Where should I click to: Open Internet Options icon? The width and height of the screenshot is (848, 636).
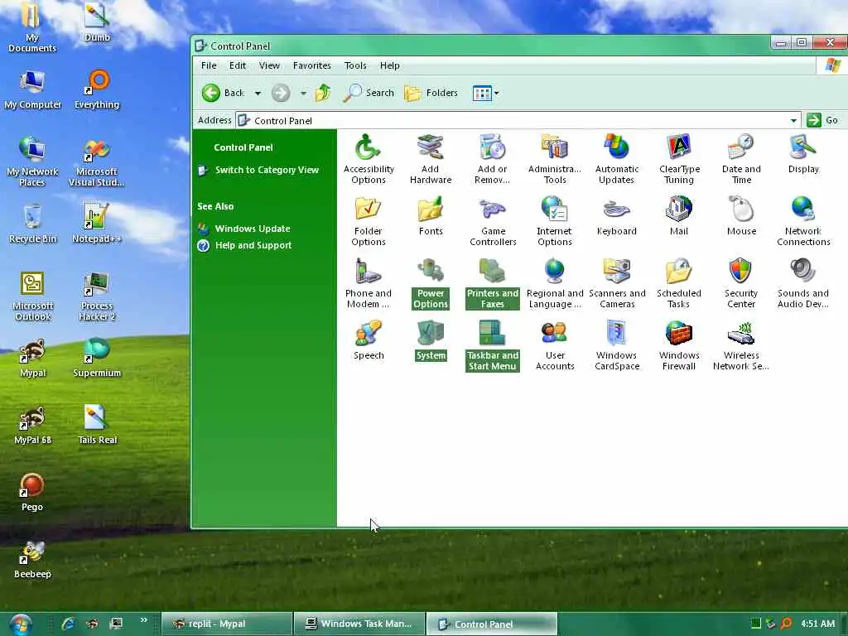point(554,221)
